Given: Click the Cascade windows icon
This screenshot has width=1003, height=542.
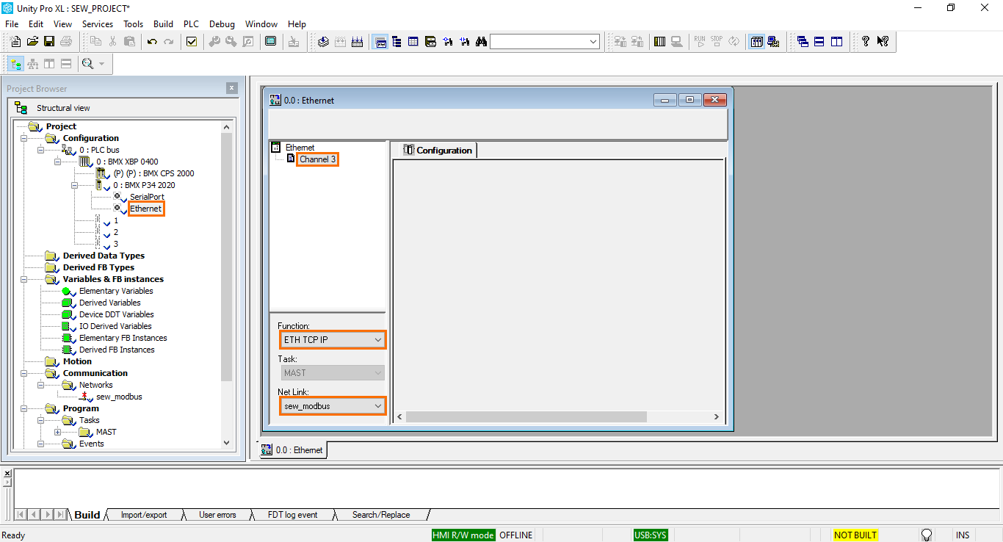Looking at the screenshot, I should click(x=803, y=42).
